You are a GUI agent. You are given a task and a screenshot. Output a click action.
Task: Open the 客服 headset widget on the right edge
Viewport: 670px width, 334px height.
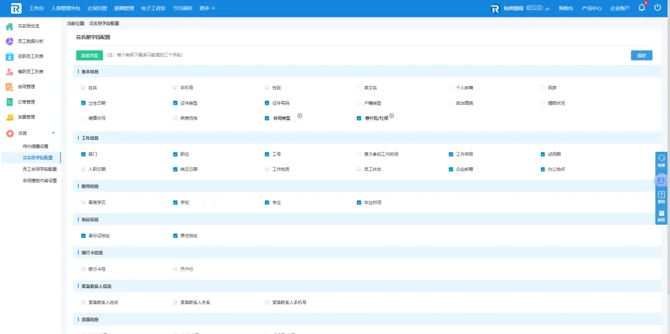[661, 160]
